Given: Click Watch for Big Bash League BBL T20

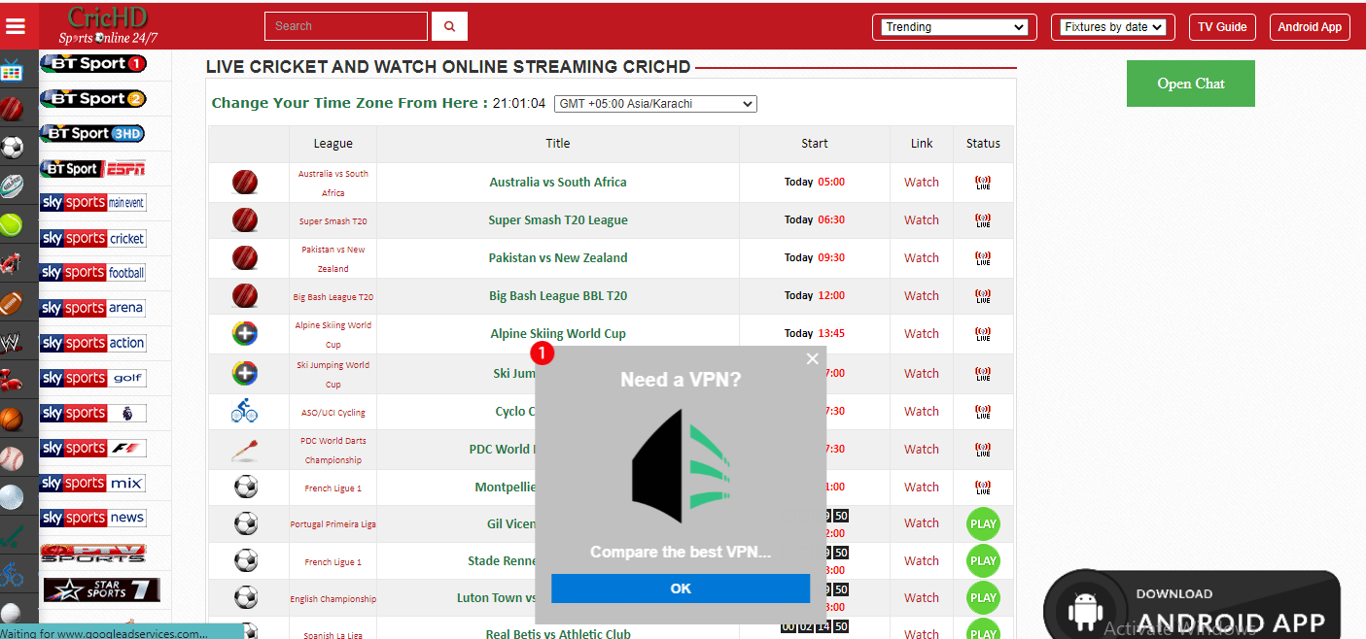Looking at the screenshot, I should (922, 296).
